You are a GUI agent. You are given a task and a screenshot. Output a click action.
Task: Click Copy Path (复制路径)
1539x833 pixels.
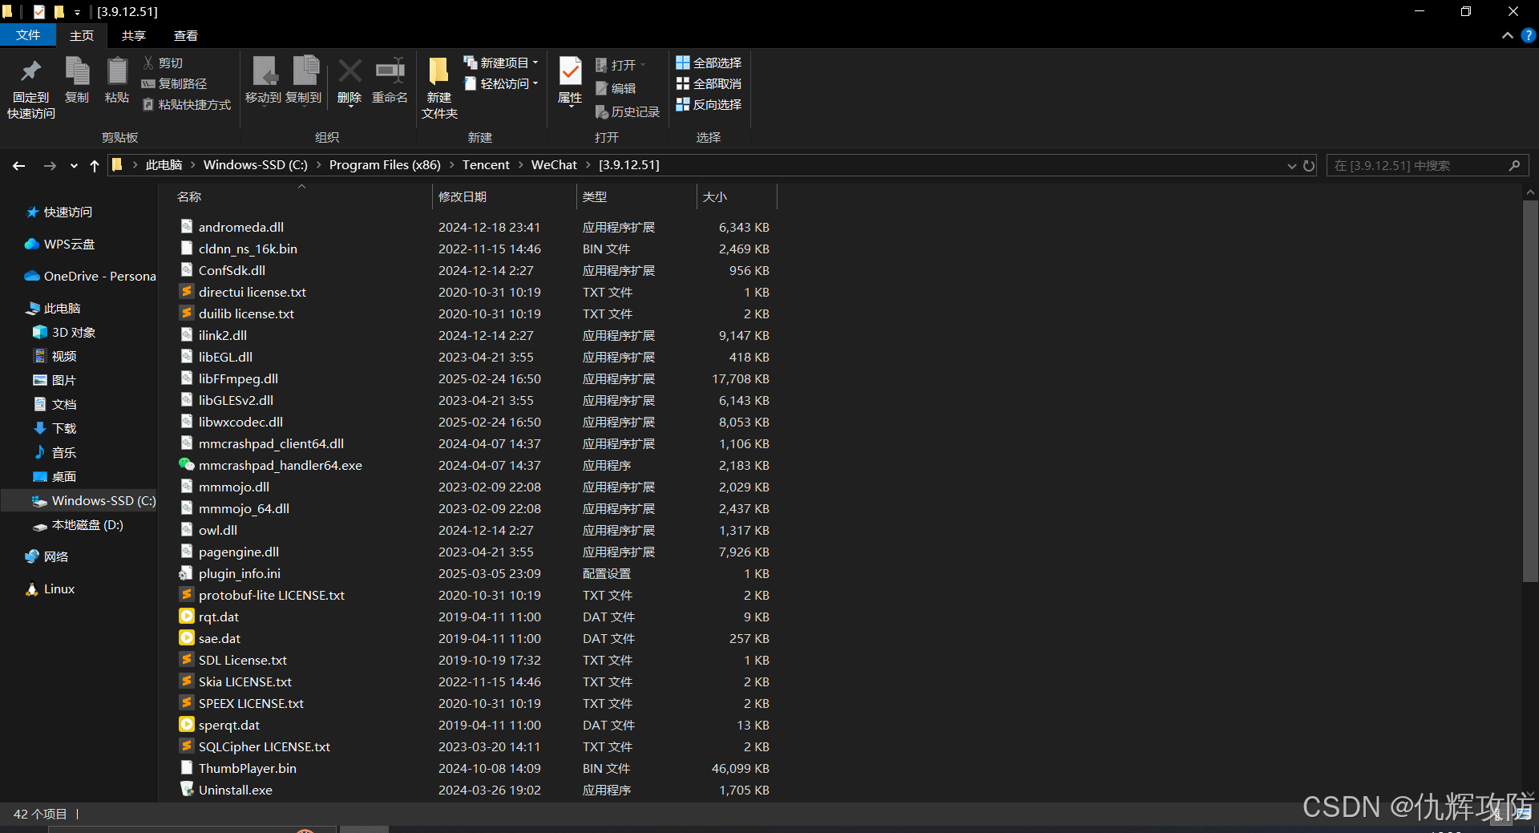174,83
